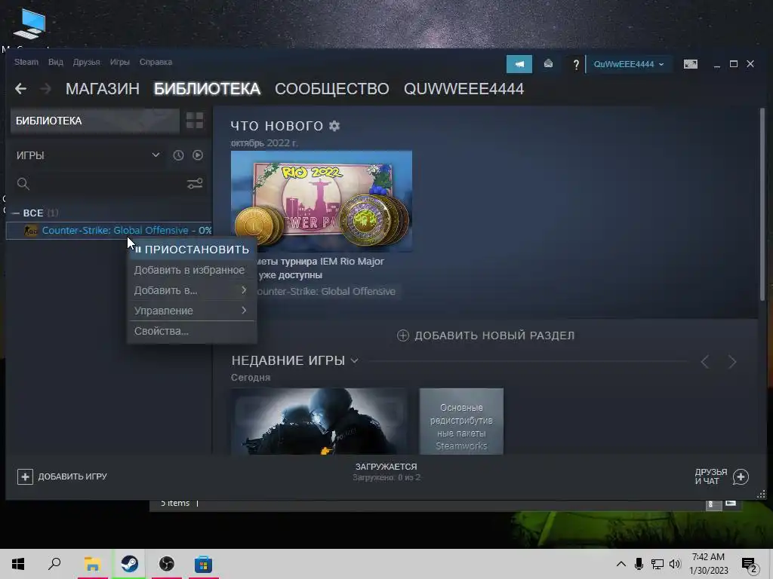Expand the Недавние игры shelf dropdown
This screenshot has height=579, width=773.
355,361
